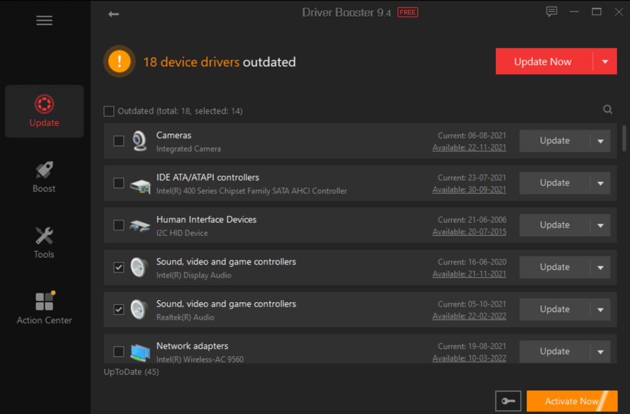Expand Update options for Intel(R) Wireless-AC 9560
This screenshot has width=630, height=414.
[599, 351]
